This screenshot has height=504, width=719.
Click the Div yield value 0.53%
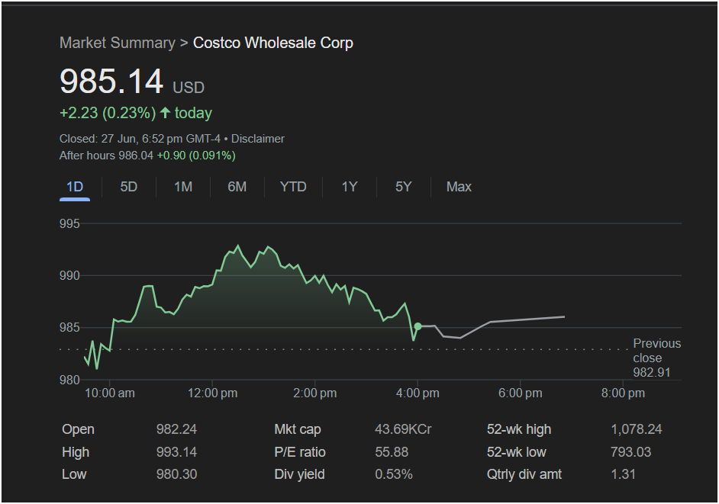394,474
